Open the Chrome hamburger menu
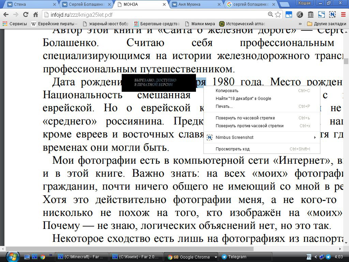 coord(343,15)
